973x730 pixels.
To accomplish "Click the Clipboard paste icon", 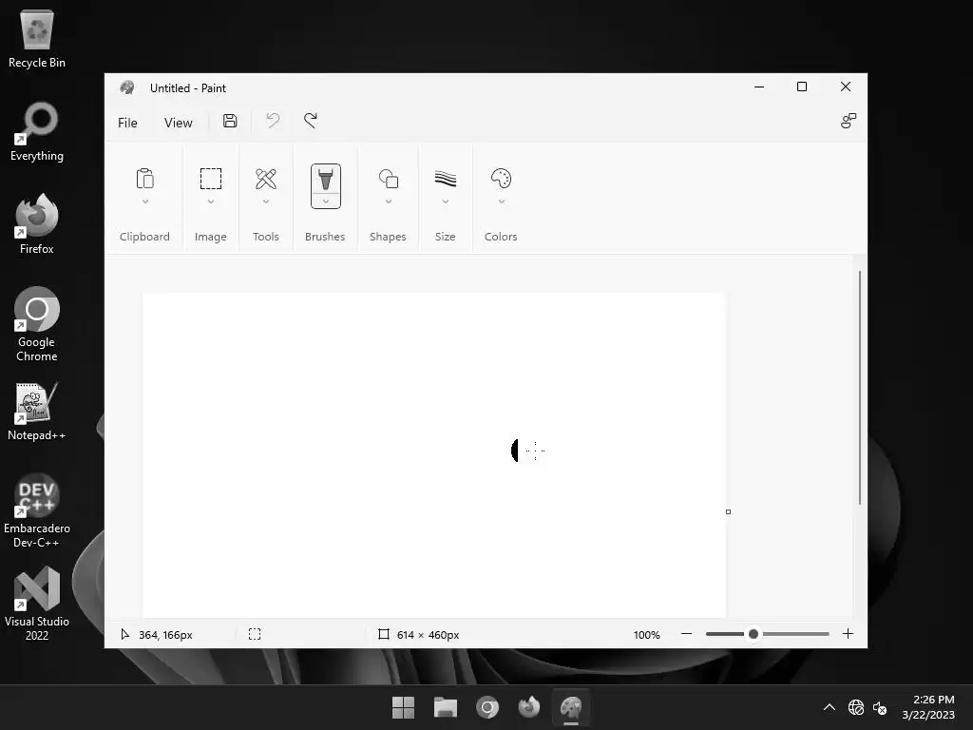I will pyautogui.click(x=145, y=179).
